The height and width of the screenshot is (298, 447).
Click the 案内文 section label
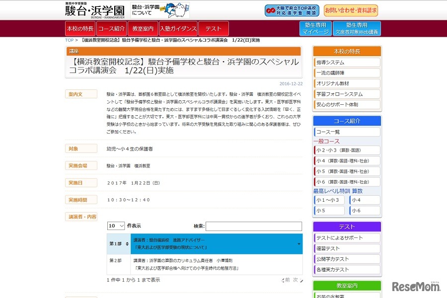(81, 94)
